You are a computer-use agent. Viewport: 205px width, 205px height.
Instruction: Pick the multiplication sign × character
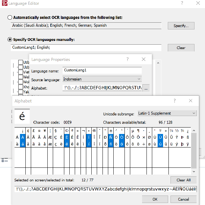tap(144, 137)
